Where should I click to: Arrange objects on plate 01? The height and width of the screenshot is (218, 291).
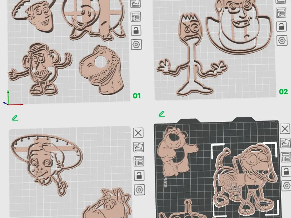[136, 17]
